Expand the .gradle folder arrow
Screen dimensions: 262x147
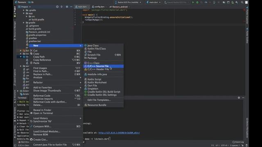(24, 10)
